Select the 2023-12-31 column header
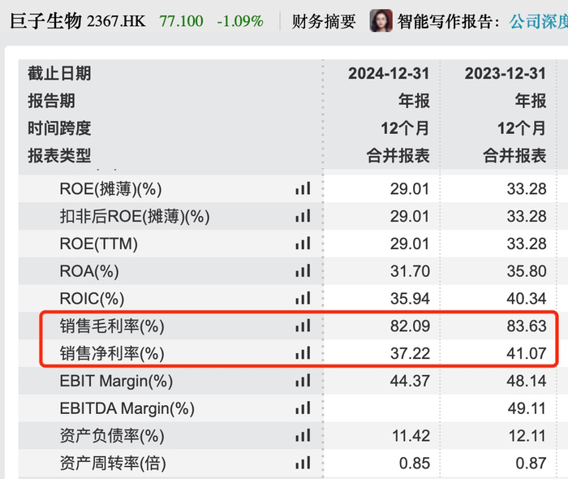 click(x=506, y=74)
